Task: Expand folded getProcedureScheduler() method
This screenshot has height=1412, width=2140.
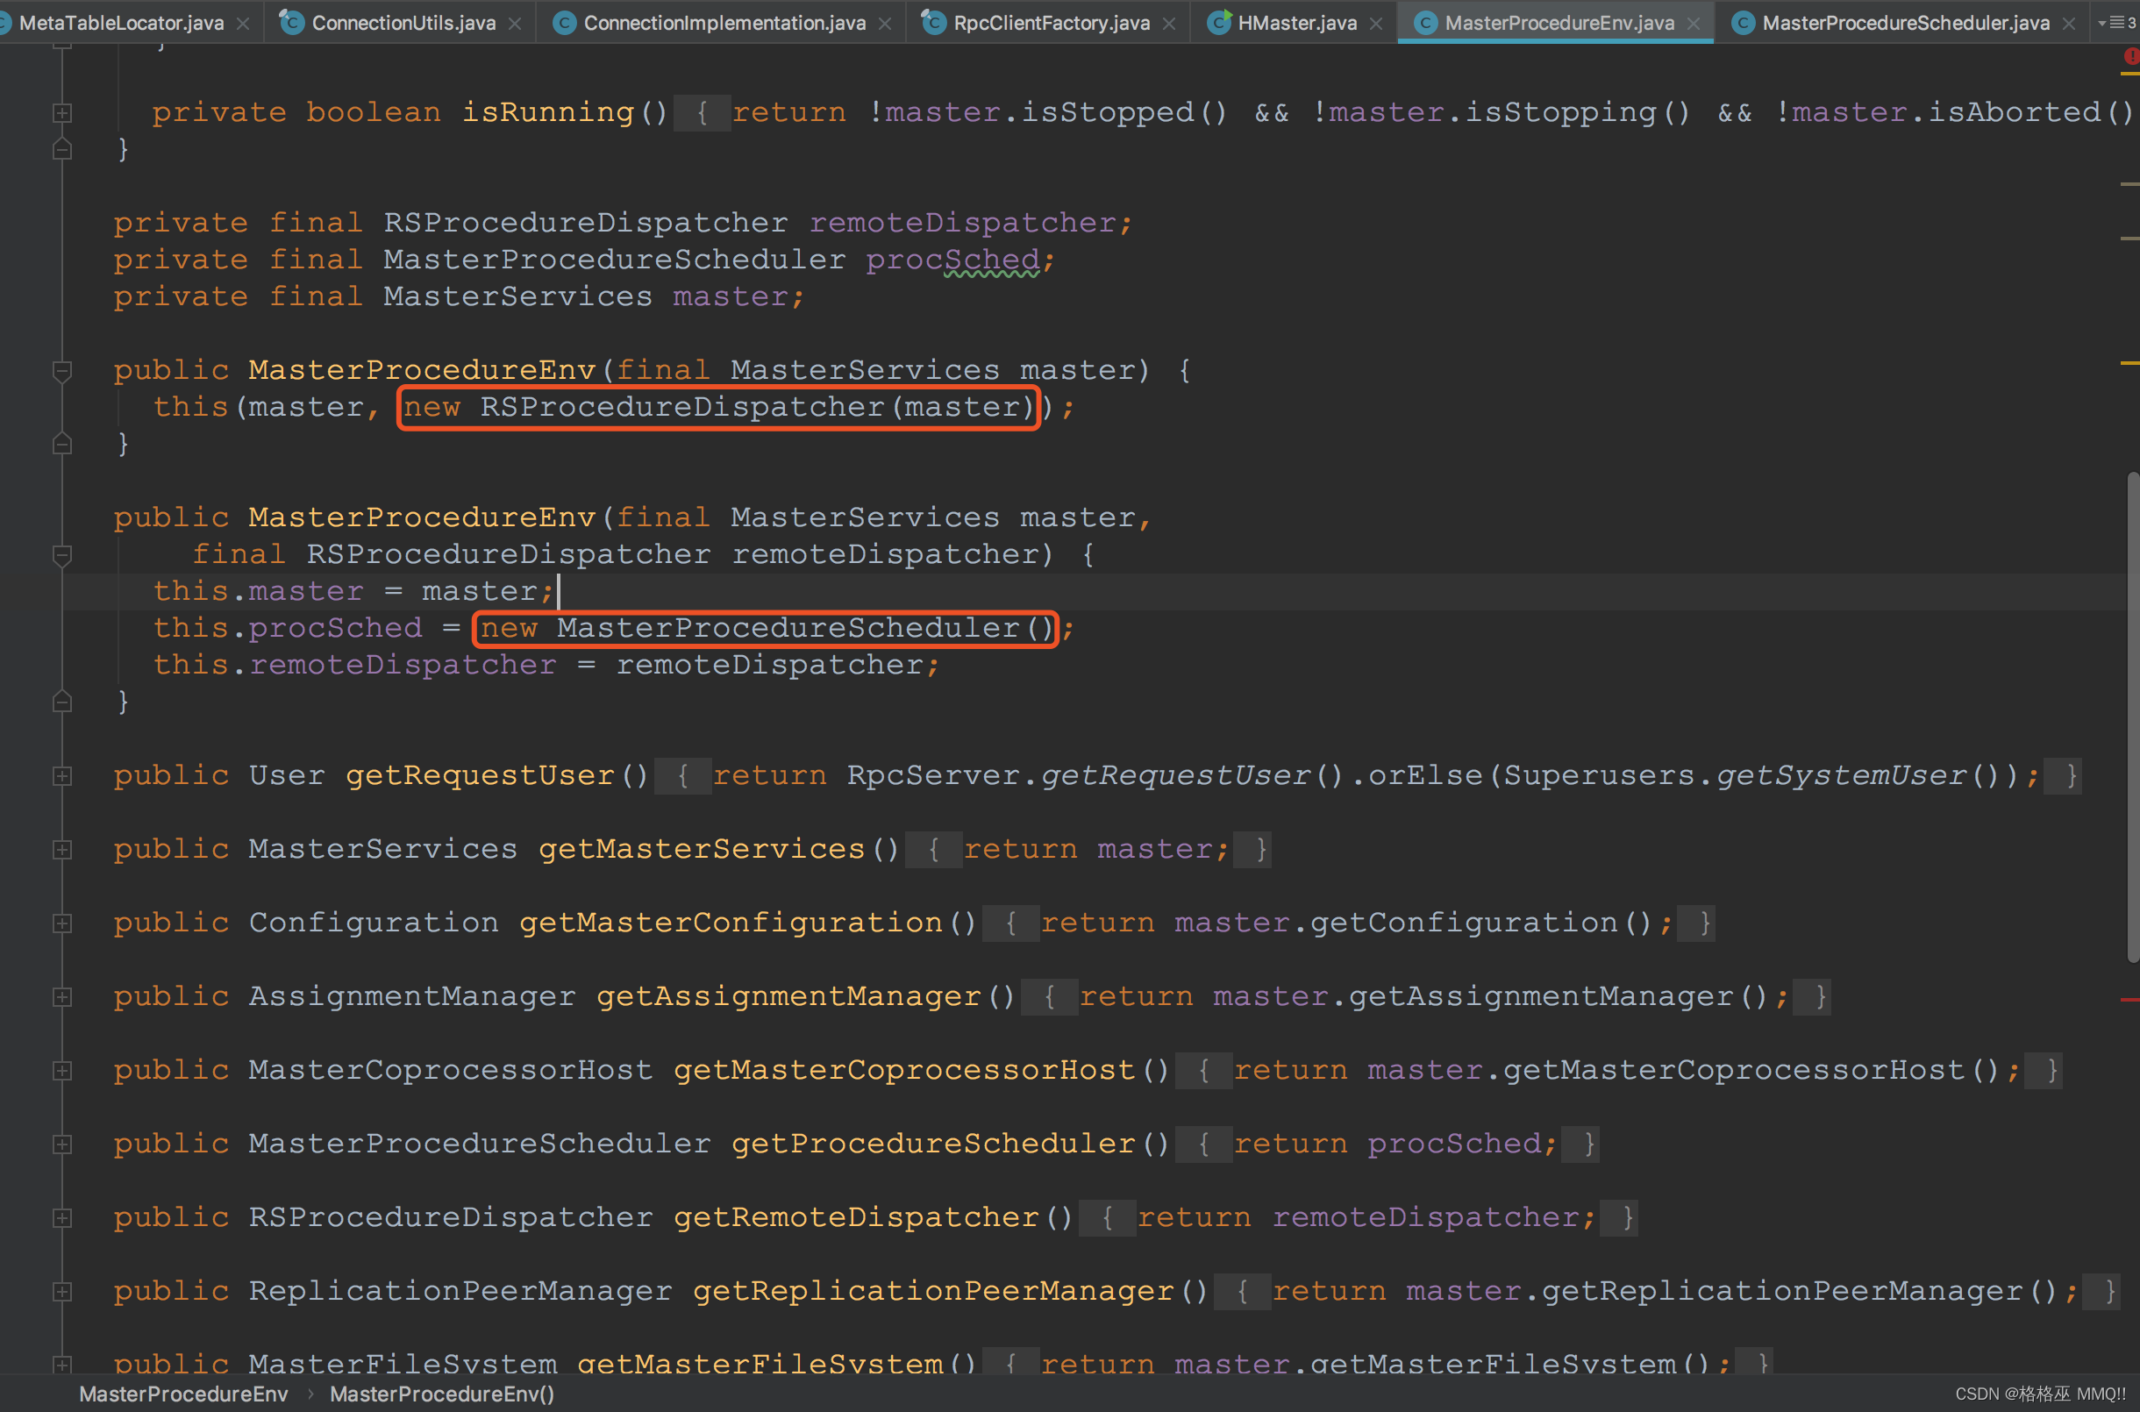Action: tap(62, 1145)
